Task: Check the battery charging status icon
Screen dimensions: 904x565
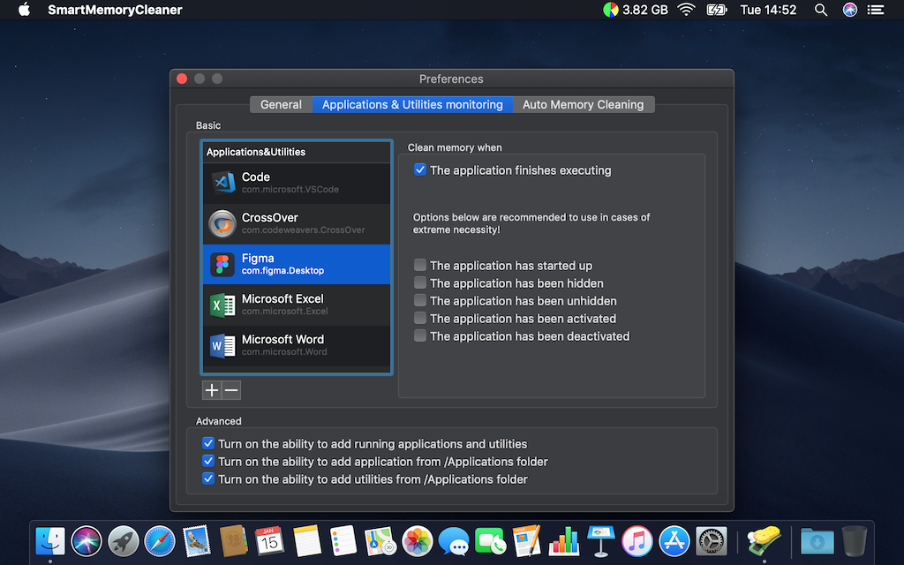Action: tap(717, 10)
